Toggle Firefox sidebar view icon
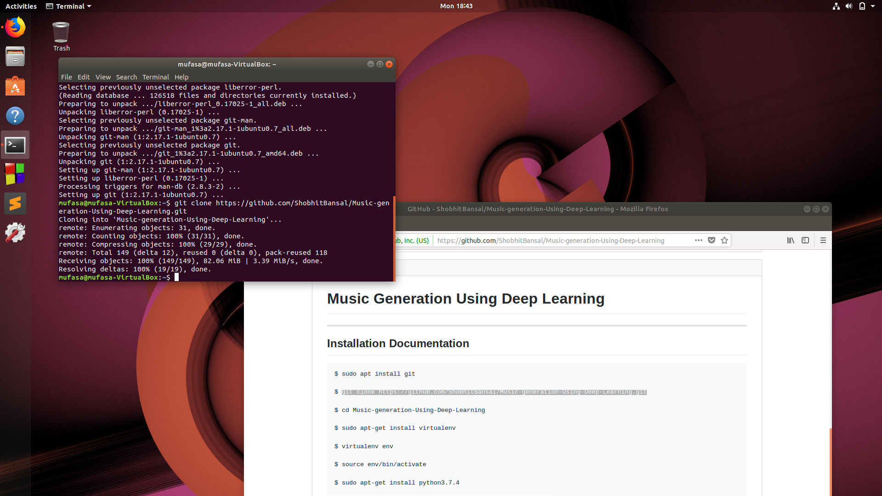882x496 pixels. click(x=805, y=240)
